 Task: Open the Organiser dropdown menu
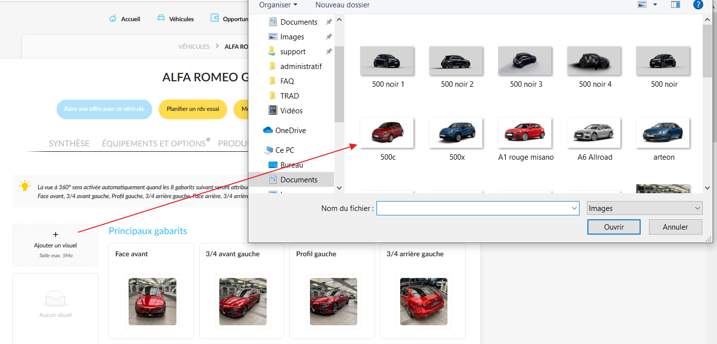coord(278,5)
